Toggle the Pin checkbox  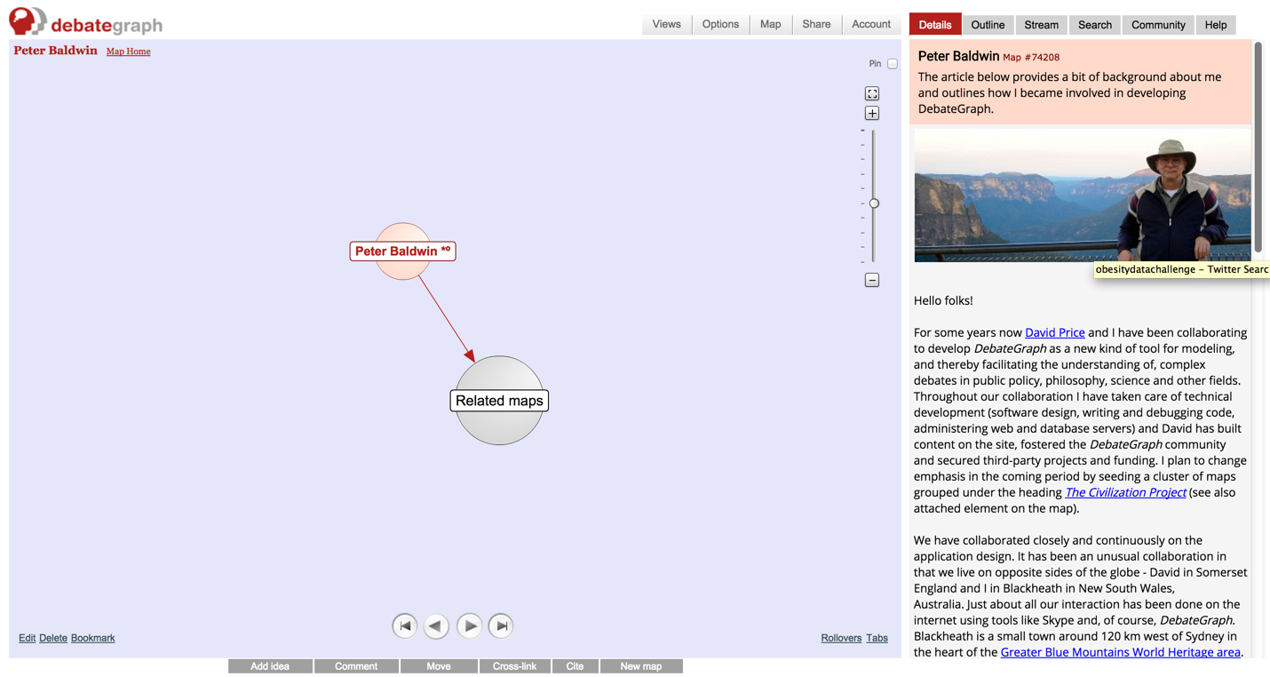coord(893,64)
